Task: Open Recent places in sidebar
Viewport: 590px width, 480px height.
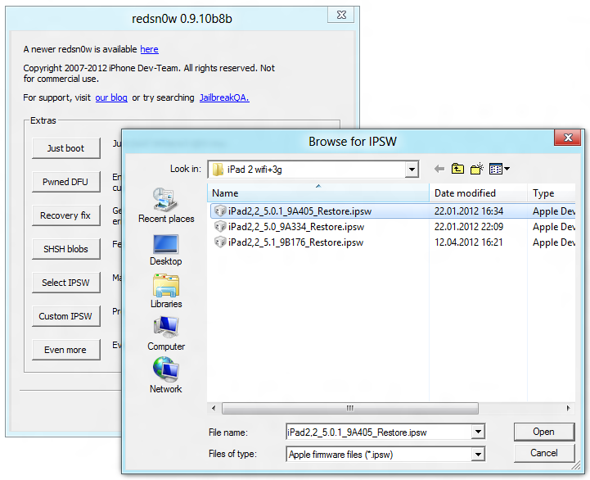Action: click(x=166, y=205)
